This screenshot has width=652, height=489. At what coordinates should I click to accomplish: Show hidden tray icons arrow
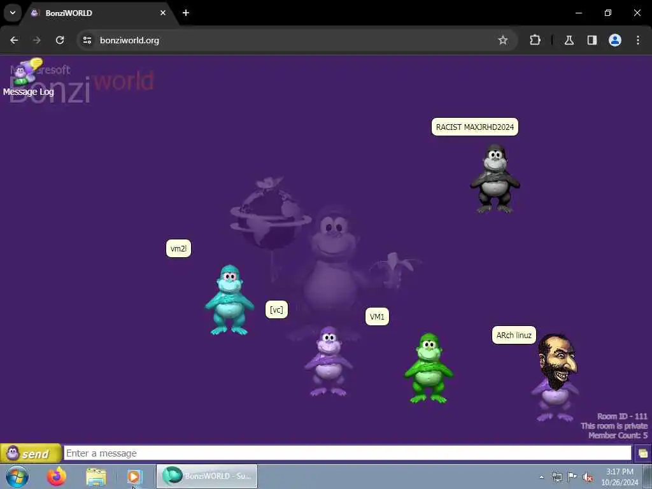tap(541, 477)
